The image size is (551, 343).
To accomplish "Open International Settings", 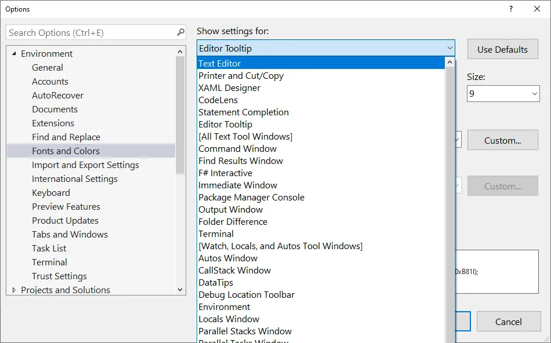I will (x=74, y=179).
